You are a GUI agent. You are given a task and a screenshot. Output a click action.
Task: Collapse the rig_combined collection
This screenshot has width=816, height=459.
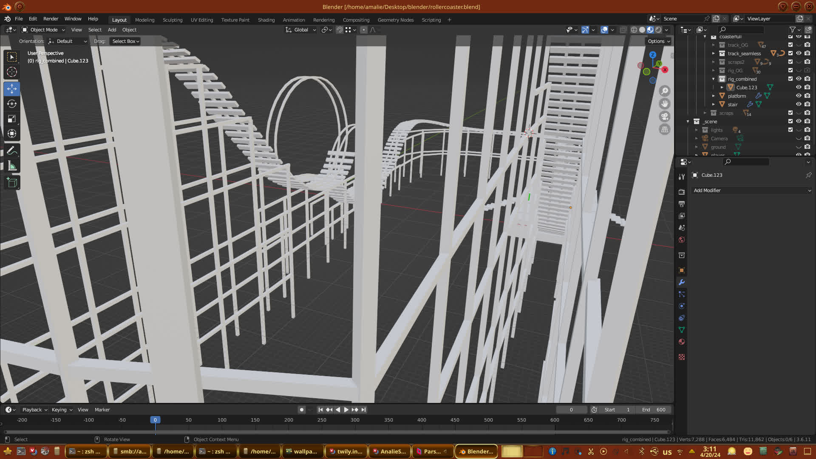pos(714,79)
